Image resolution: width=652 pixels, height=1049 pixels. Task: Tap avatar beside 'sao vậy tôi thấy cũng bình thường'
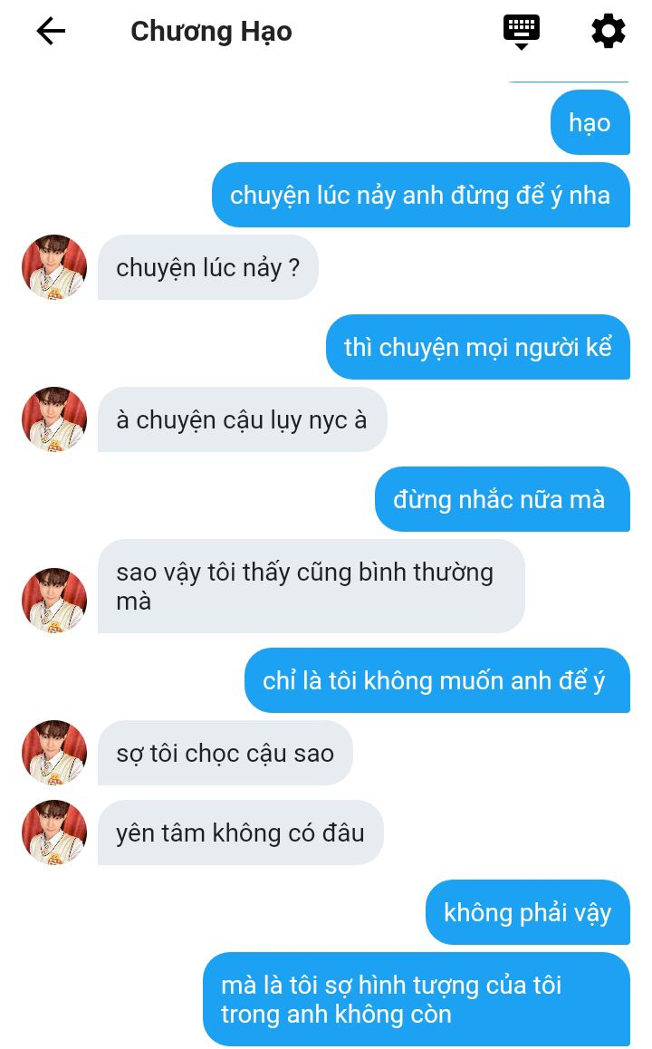coord(54,600)
